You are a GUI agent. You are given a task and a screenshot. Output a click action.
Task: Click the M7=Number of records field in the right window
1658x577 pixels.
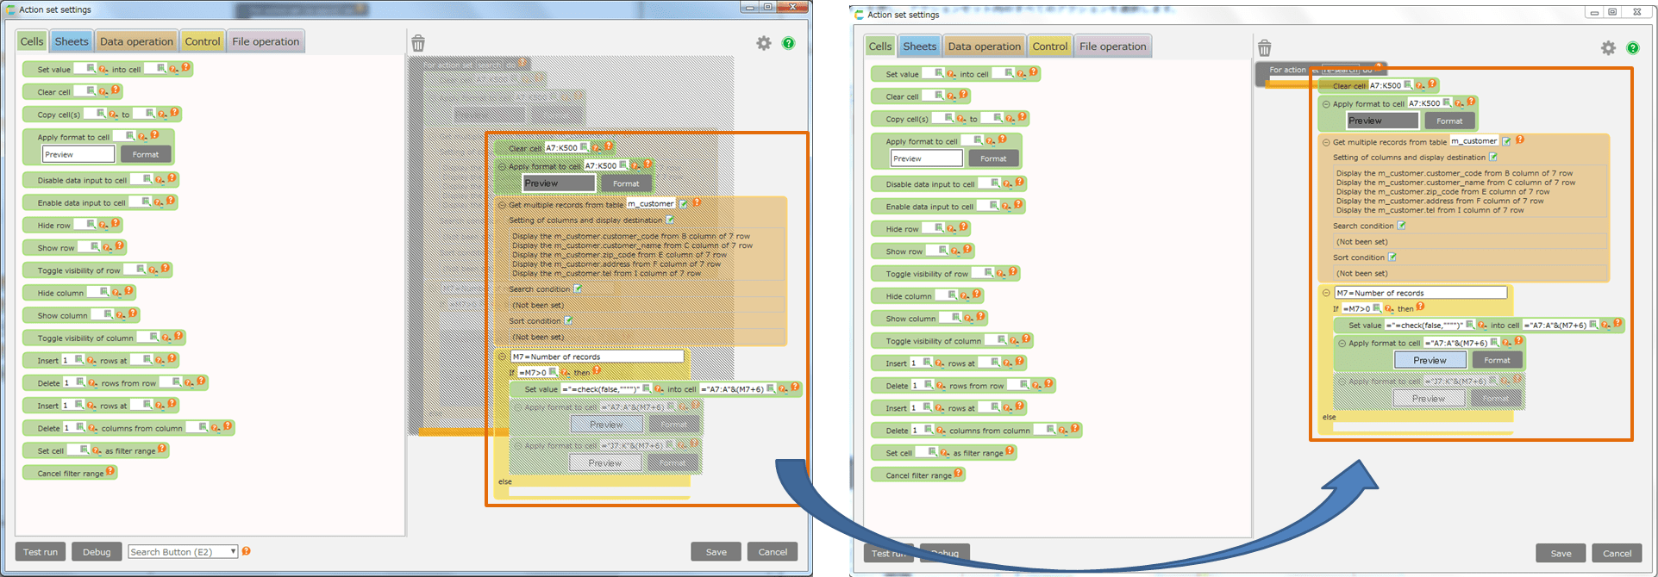point(1420,293)
